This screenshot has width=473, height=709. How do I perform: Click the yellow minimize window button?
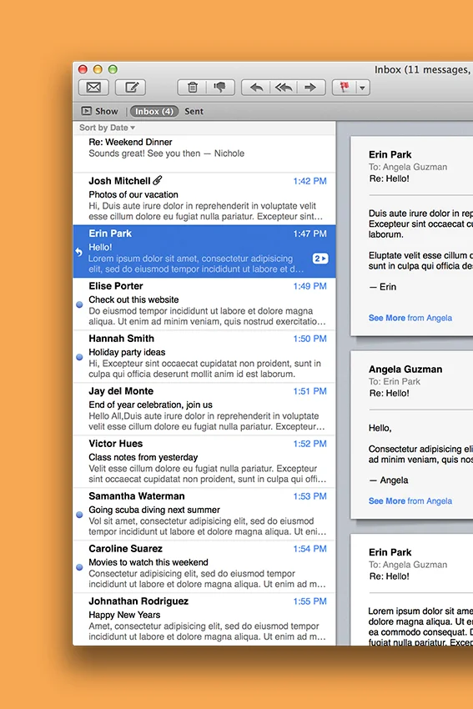click(98, 69)
